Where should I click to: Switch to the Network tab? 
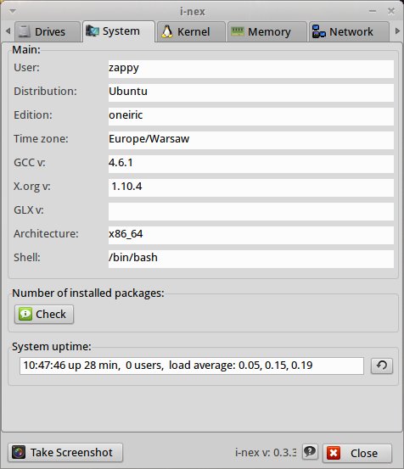tap(349, 31)
